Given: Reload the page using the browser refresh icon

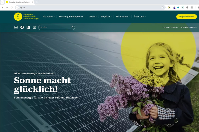Looking at the screenshot, I should point(11,7).
